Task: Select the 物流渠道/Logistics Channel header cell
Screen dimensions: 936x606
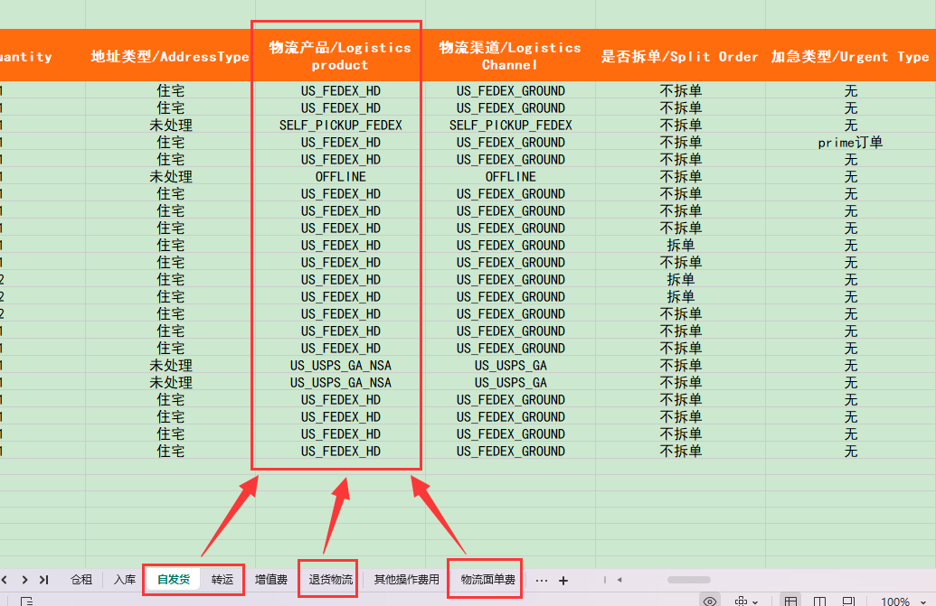Action: coord(510,55)
